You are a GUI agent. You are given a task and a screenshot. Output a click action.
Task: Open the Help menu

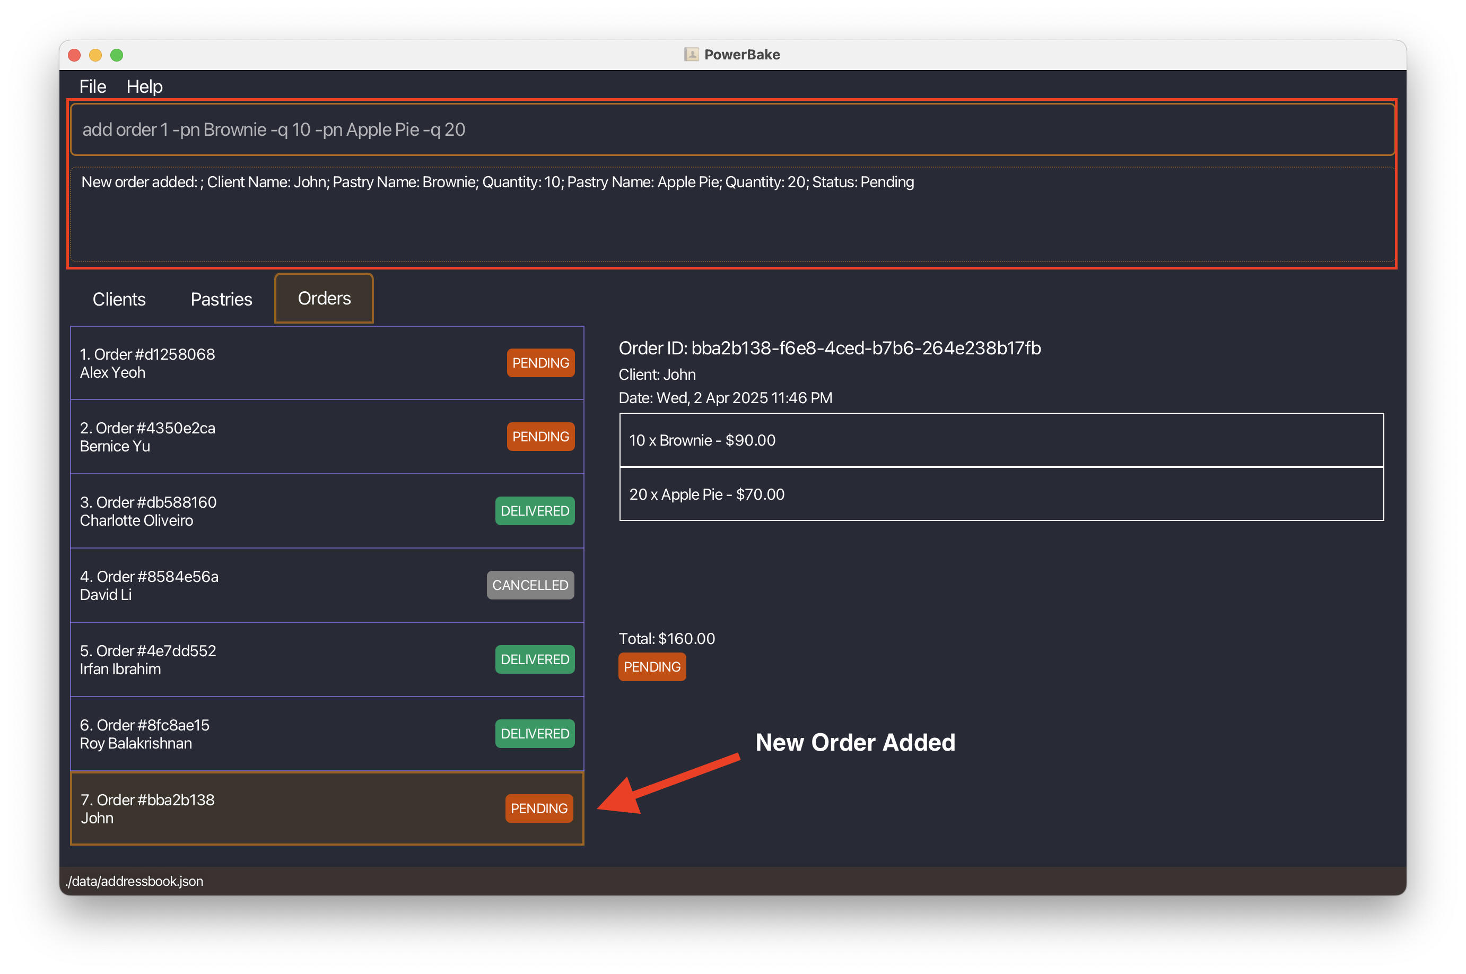pos(145,86)
